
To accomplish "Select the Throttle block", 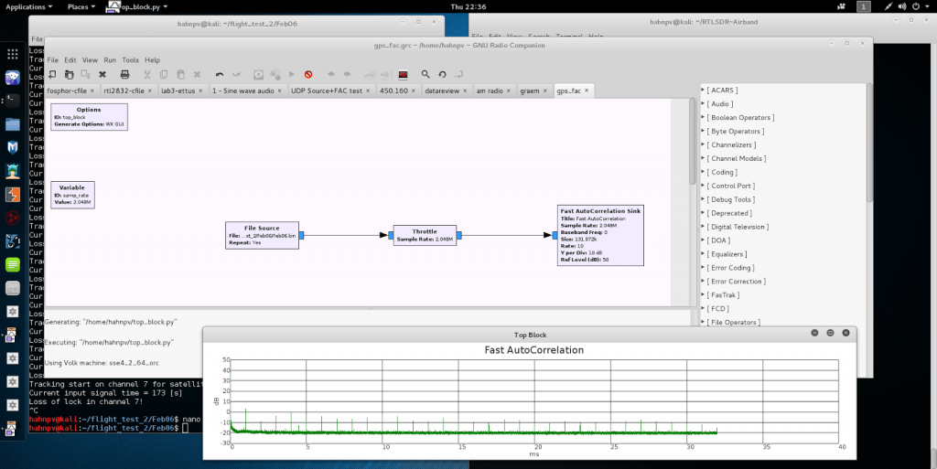I will 425,235.
